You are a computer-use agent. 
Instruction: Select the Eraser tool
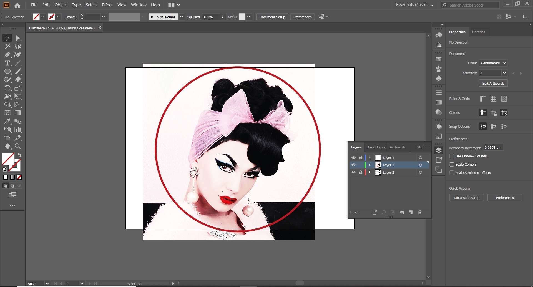tap(18, 80)
